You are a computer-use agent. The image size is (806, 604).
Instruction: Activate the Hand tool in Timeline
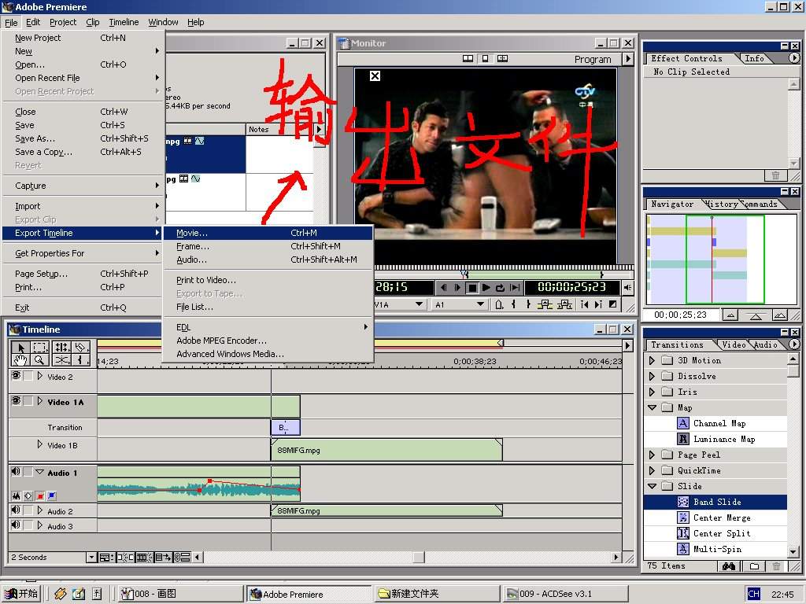click(x=21, y=360)
